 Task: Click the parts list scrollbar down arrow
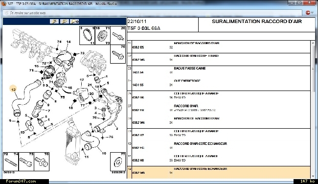pos(313,176)
